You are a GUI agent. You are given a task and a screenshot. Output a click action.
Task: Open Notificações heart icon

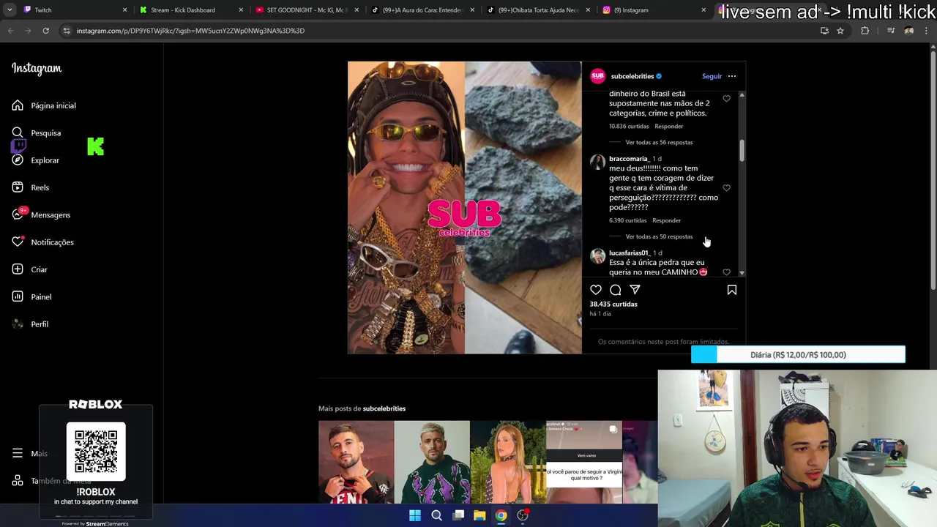18,242
